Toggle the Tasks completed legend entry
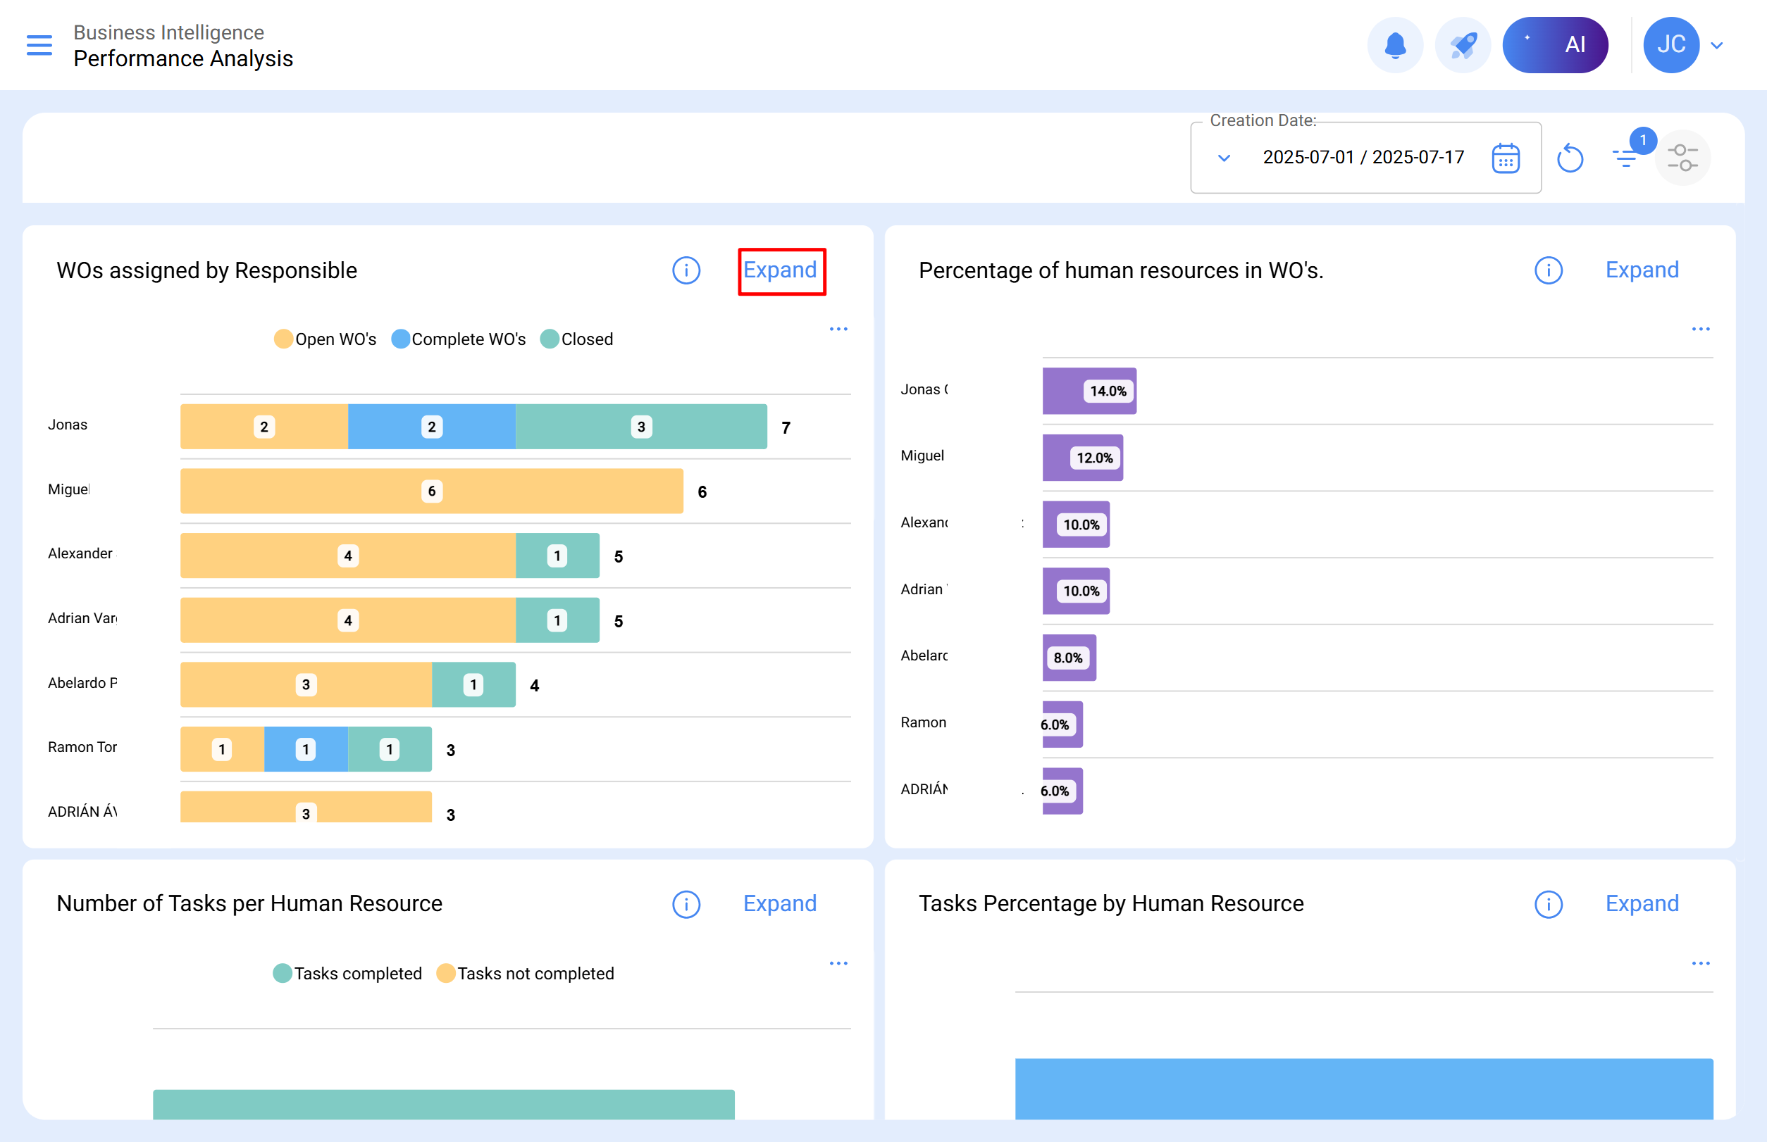This screenshot has width=1767, height=1142. (x=346, y=973)
